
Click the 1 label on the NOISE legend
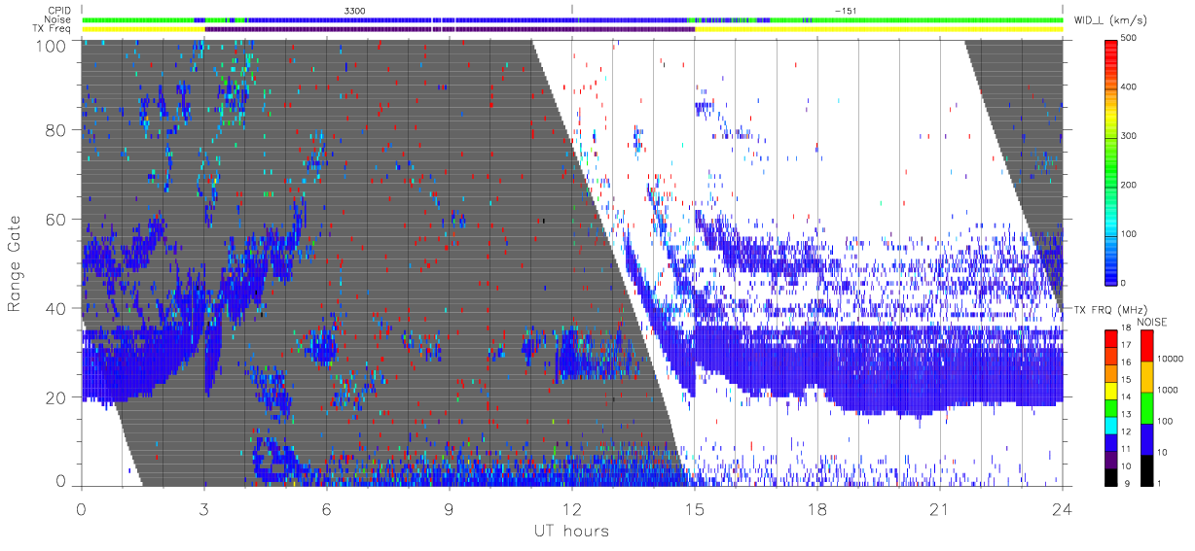click(1159, 483)
